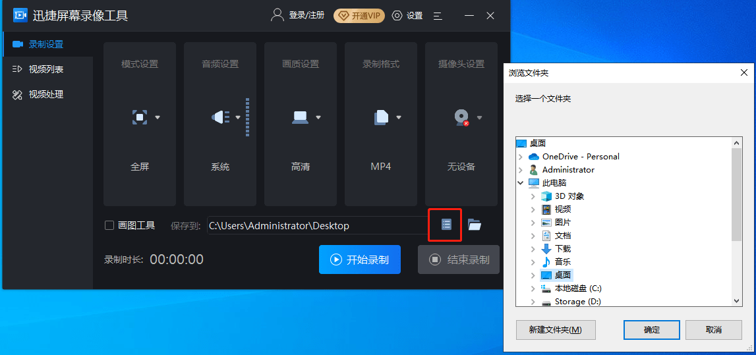Select the MP4 format label
Image resolution: width=756 pixels, height=355 pixels.
point(381,167)
